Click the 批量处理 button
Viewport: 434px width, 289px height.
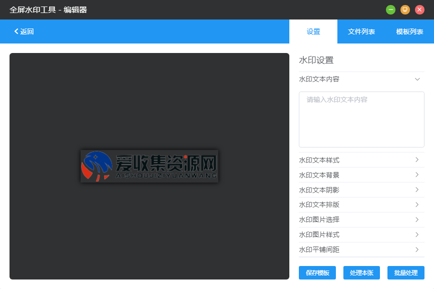(x=406, y=272)
